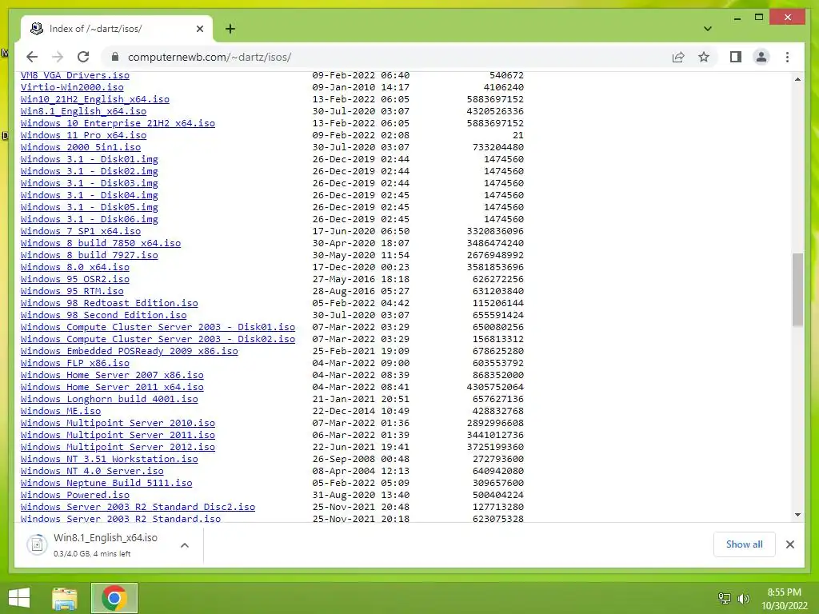Open the tab search dropdown arrow
The width and height of the screenshot is (819, 614).
click(x=708, y=29)
